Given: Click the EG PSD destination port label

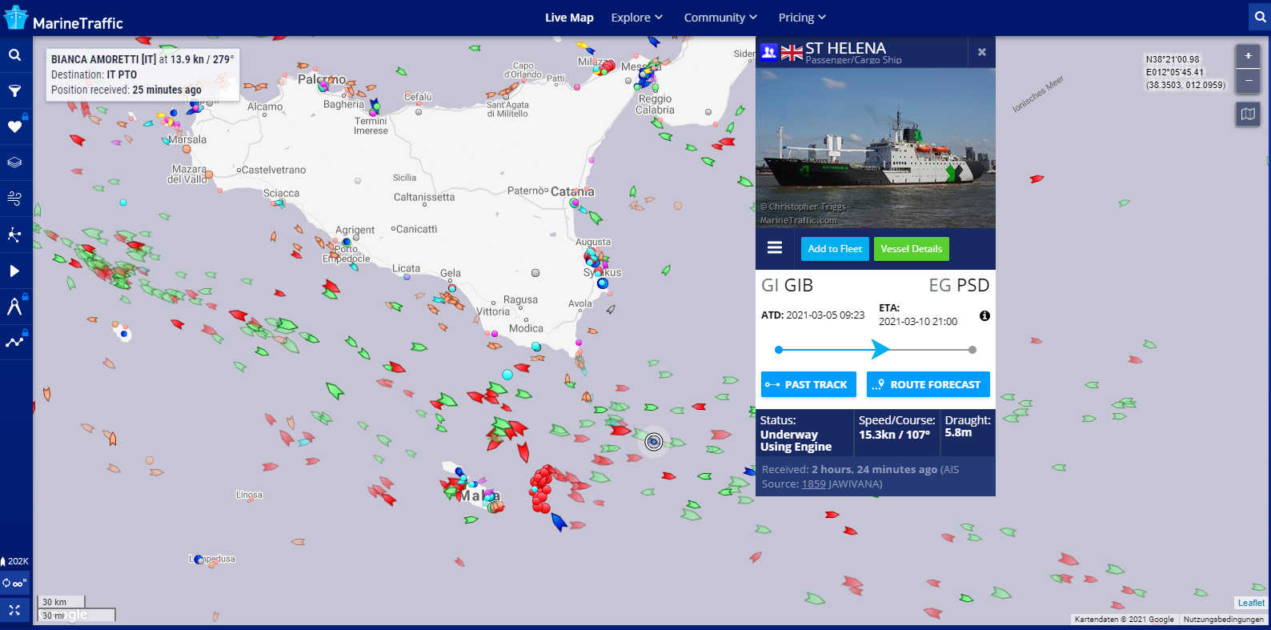Looking at the screenshot, I should (959, 285).
